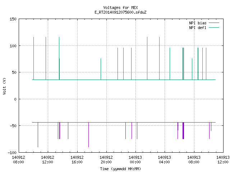Click the tall green spike after 140913 00:00
Viewport: 230px width, 172px height.
coord(147,58)
